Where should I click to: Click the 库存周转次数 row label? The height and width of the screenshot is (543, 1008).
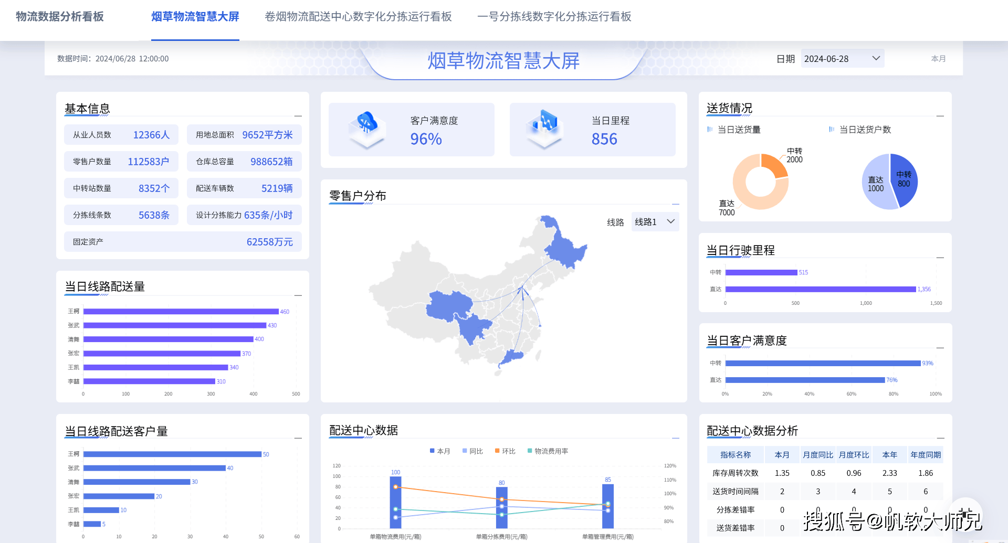tap(735, 473)
